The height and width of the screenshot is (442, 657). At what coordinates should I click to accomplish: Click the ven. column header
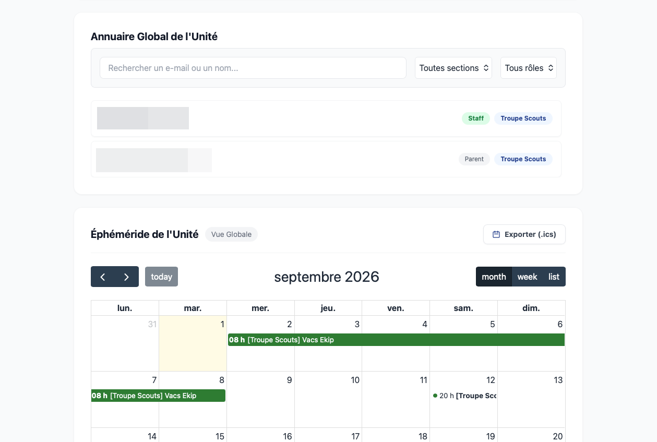click(396, 308)
